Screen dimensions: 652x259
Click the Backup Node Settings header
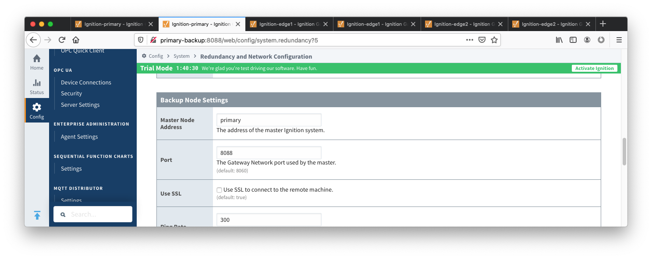pyautogui.click(x=379, y=100)
